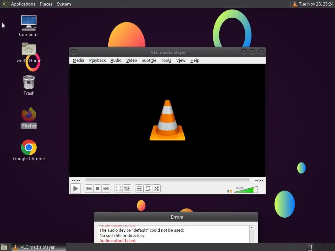Viewport: 335px width, 251px height.
Task: Select the Firefox desktop icon
Action: point(29,118)
